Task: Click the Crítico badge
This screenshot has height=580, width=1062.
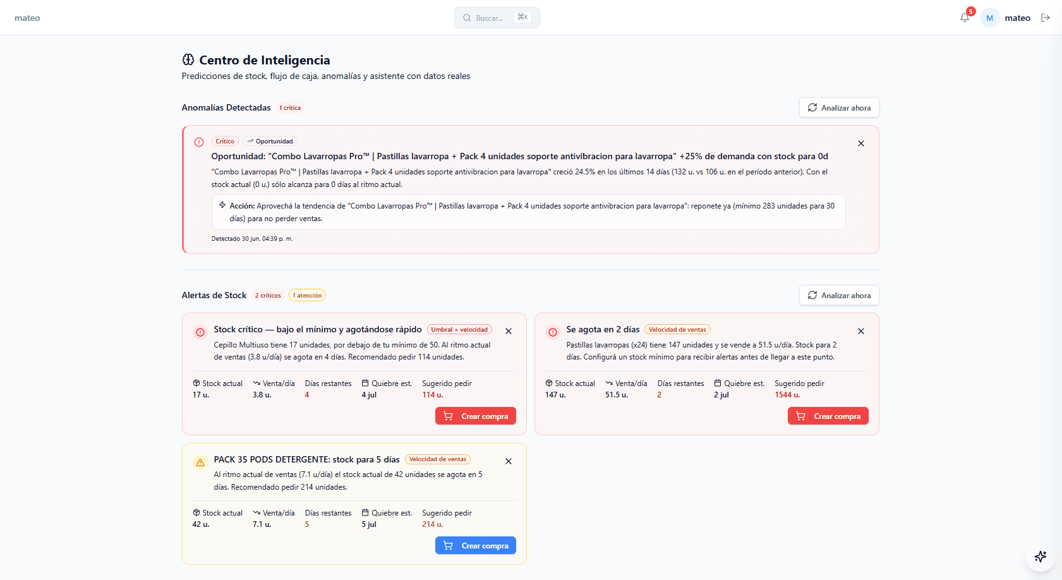Action: coord(225,142)
